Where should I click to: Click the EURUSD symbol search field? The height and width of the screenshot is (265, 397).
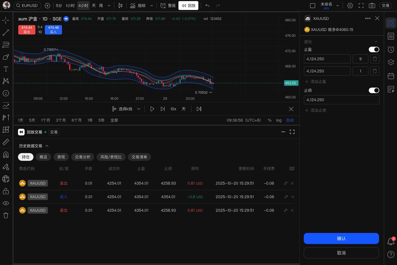[27, 6]
